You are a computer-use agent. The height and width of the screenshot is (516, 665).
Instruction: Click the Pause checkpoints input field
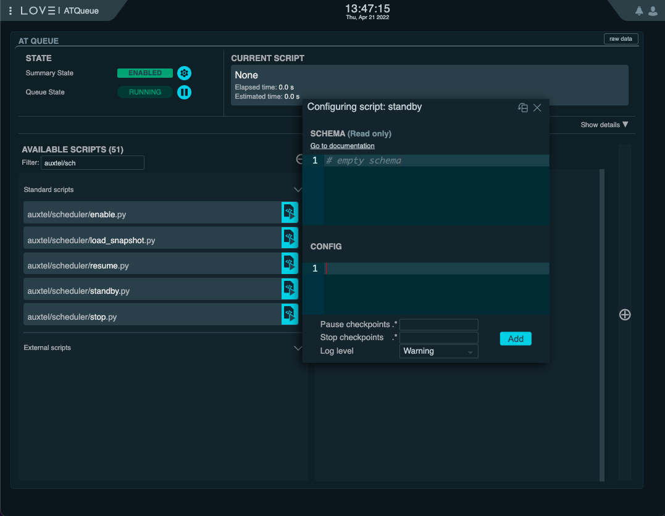438,324
